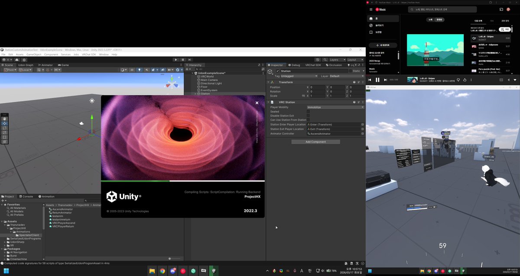
Task: Click the Unity toolbar search magnifier icon
Action: (324, 60)
